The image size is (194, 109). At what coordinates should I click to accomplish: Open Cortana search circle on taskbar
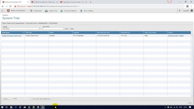click(7, 107)
